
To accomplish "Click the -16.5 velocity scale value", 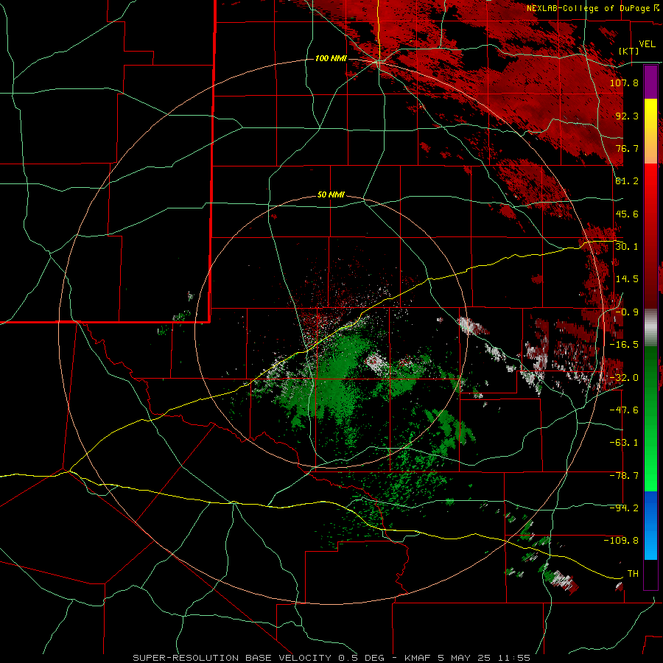I will (x=624, y=345).
